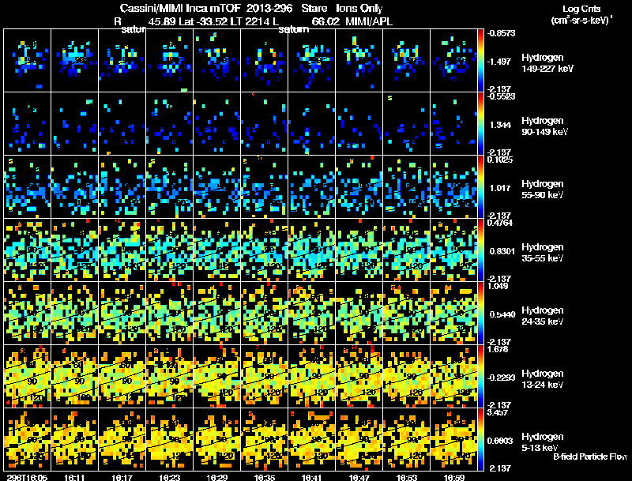This screenshot has height=481, width=632.
Task: Click the '1.017' color scale value
Action: point(500,188)
